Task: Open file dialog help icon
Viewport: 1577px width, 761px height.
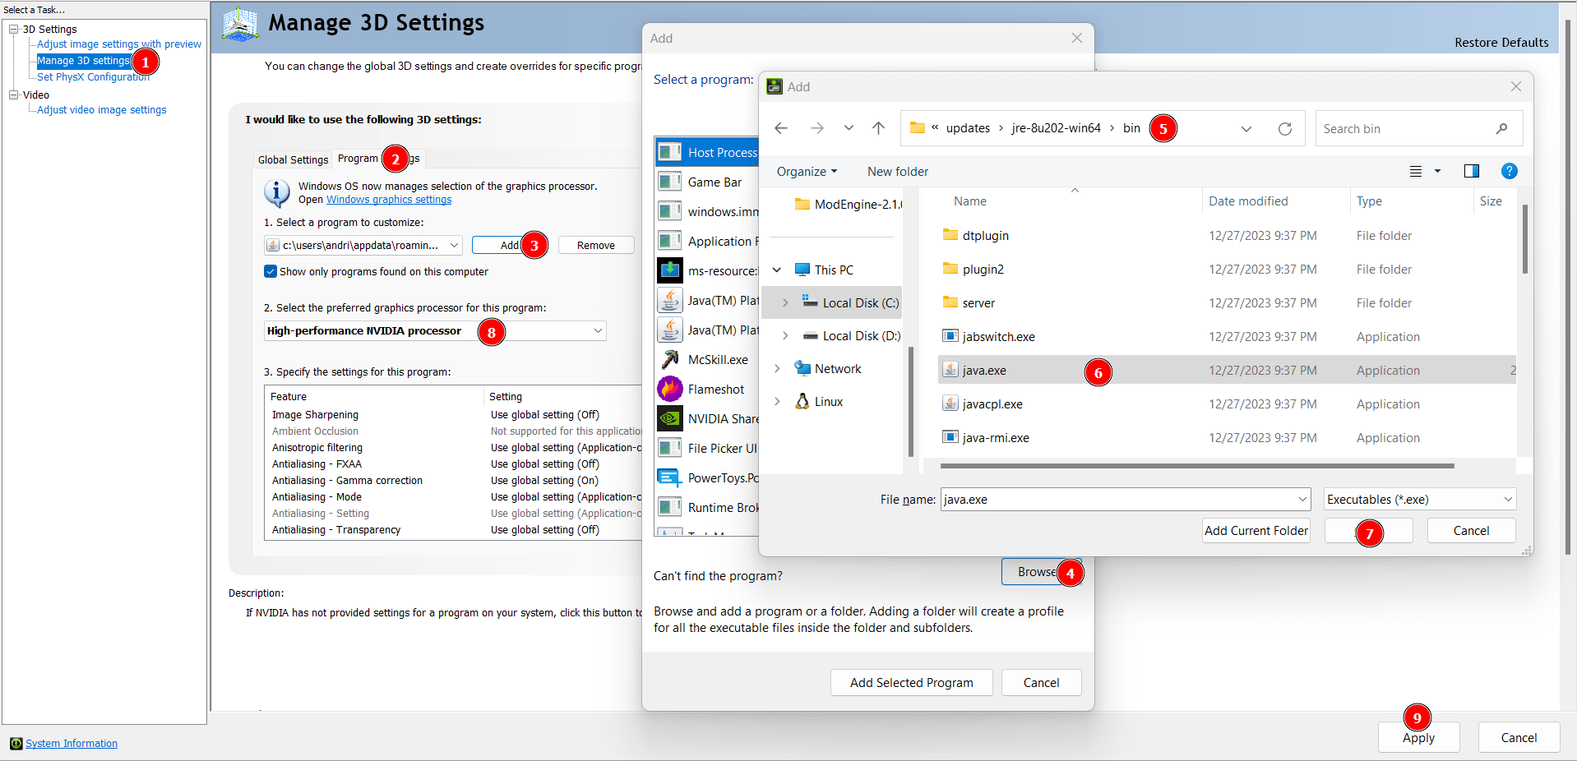Action: [x=1510, y=171]
